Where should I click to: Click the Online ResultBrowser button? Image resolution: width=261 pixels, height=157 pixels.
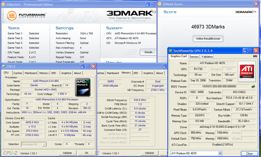coord(208,39)
